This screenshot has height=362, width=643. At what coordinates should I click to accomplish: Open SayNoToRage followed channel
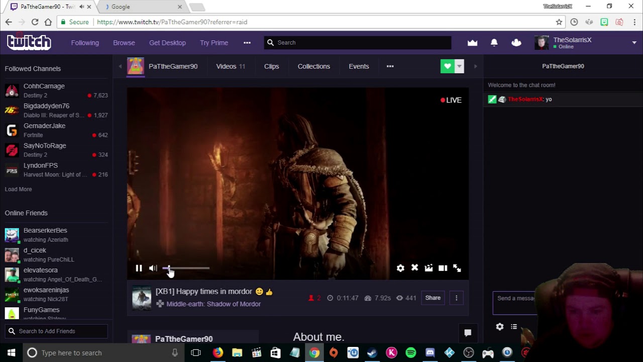(56, 150)
